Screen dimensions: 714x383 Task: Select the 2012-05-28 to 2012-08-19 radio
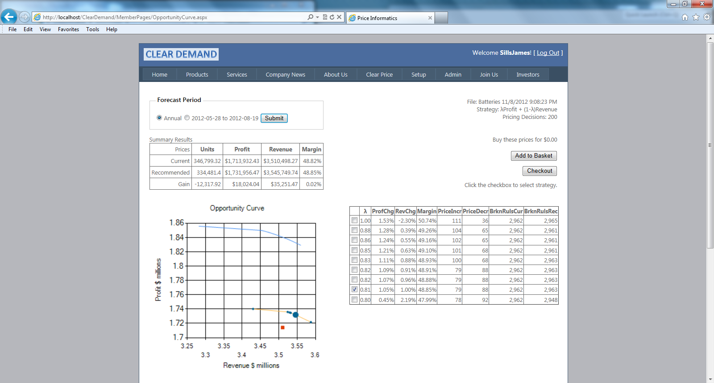click(187, 118)
